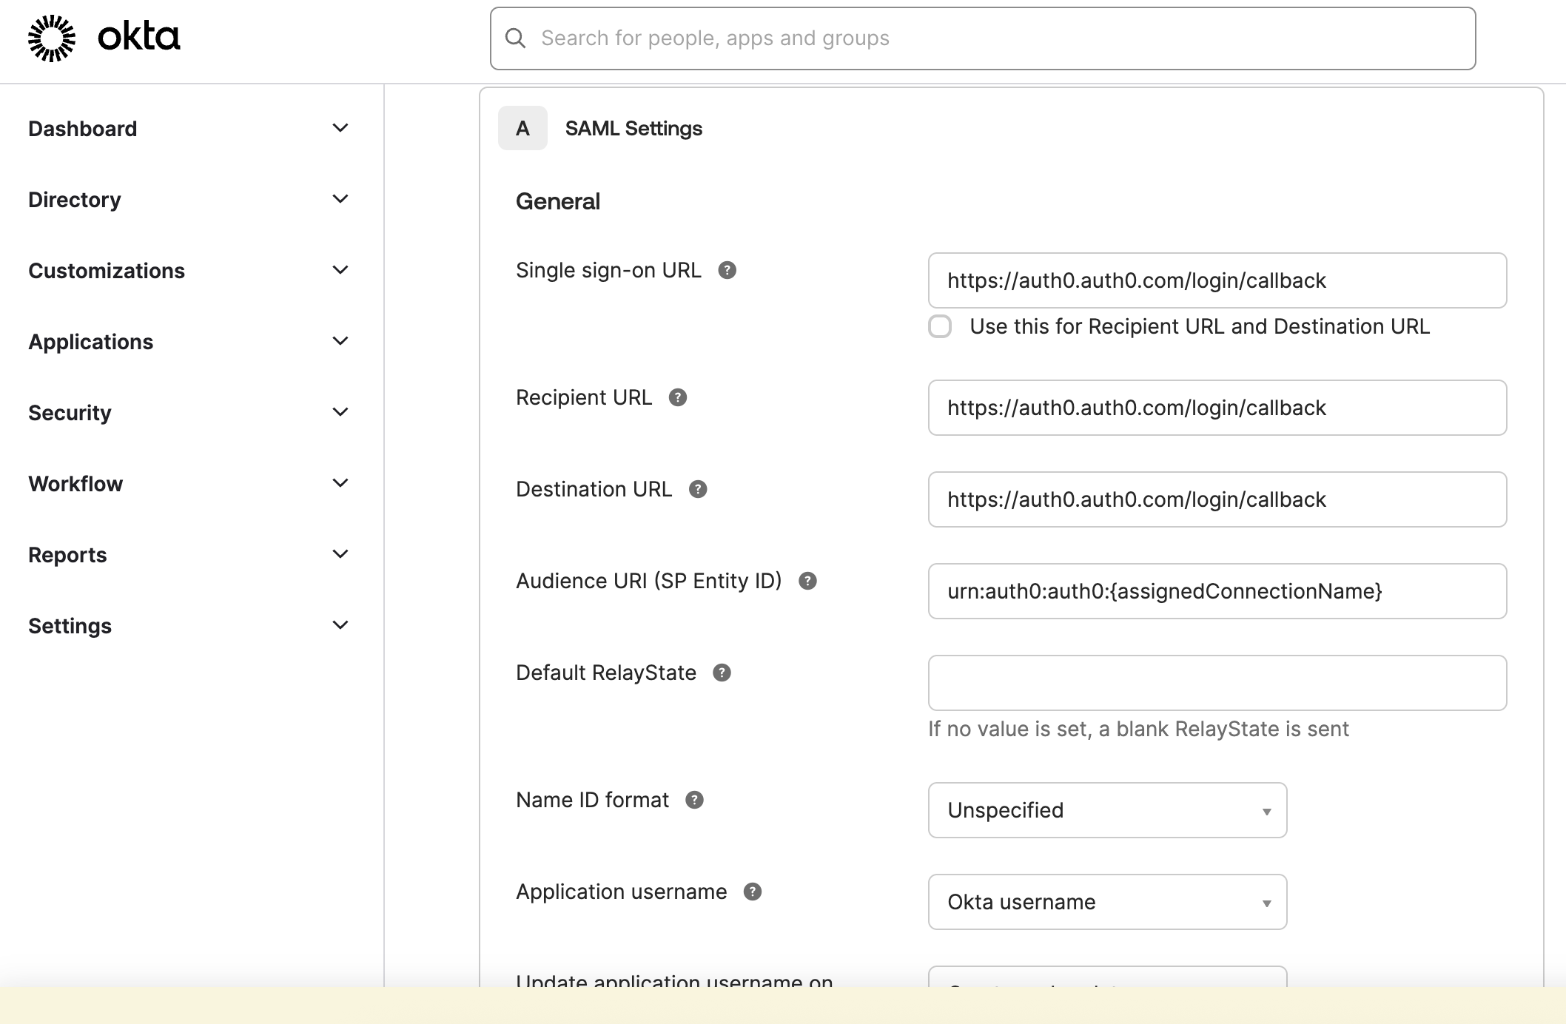
Task: Select Security in the sidebar
Action: 70,413
